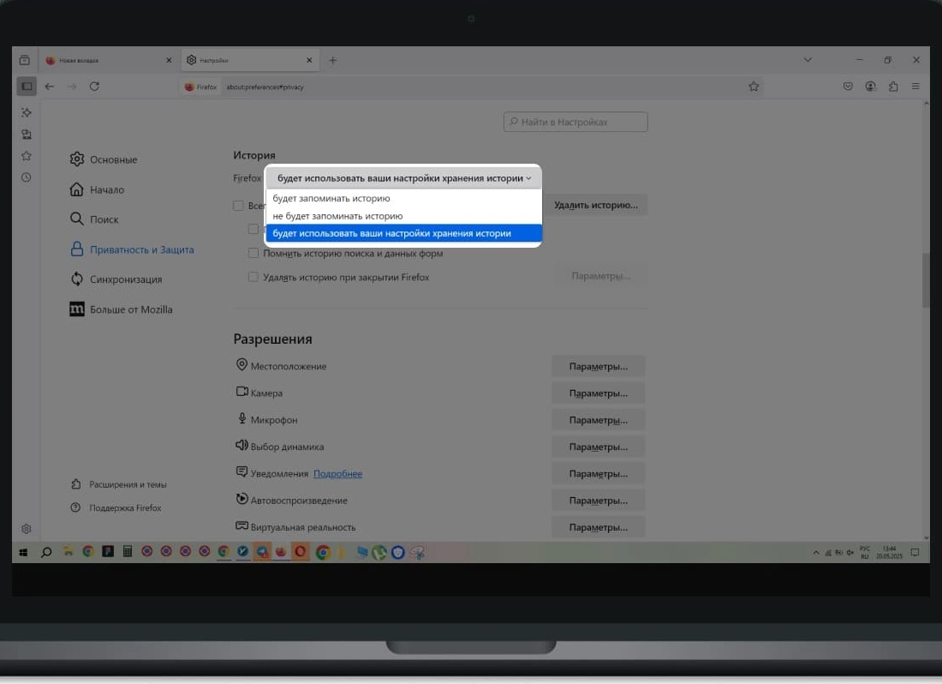The height and width of the screenshot is (684, 942).
Task: Go back with the left arrow button
Action: tap(50, 87)
